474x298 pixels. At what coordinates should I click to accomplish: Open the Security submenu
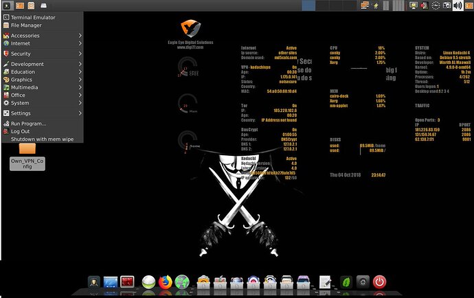coord(43,54)
